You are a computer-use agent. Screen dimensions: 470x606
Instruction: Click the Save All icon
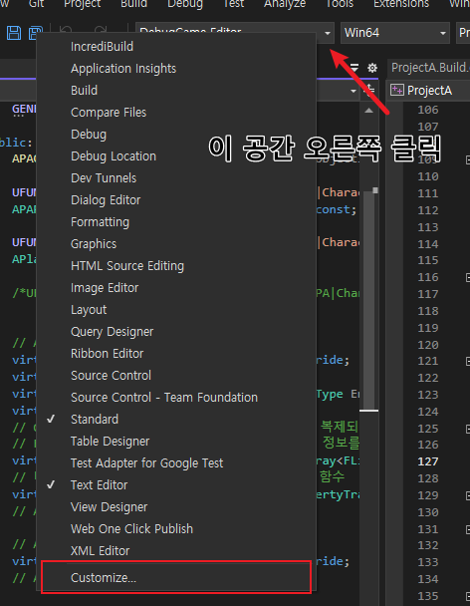coord(36,33)
